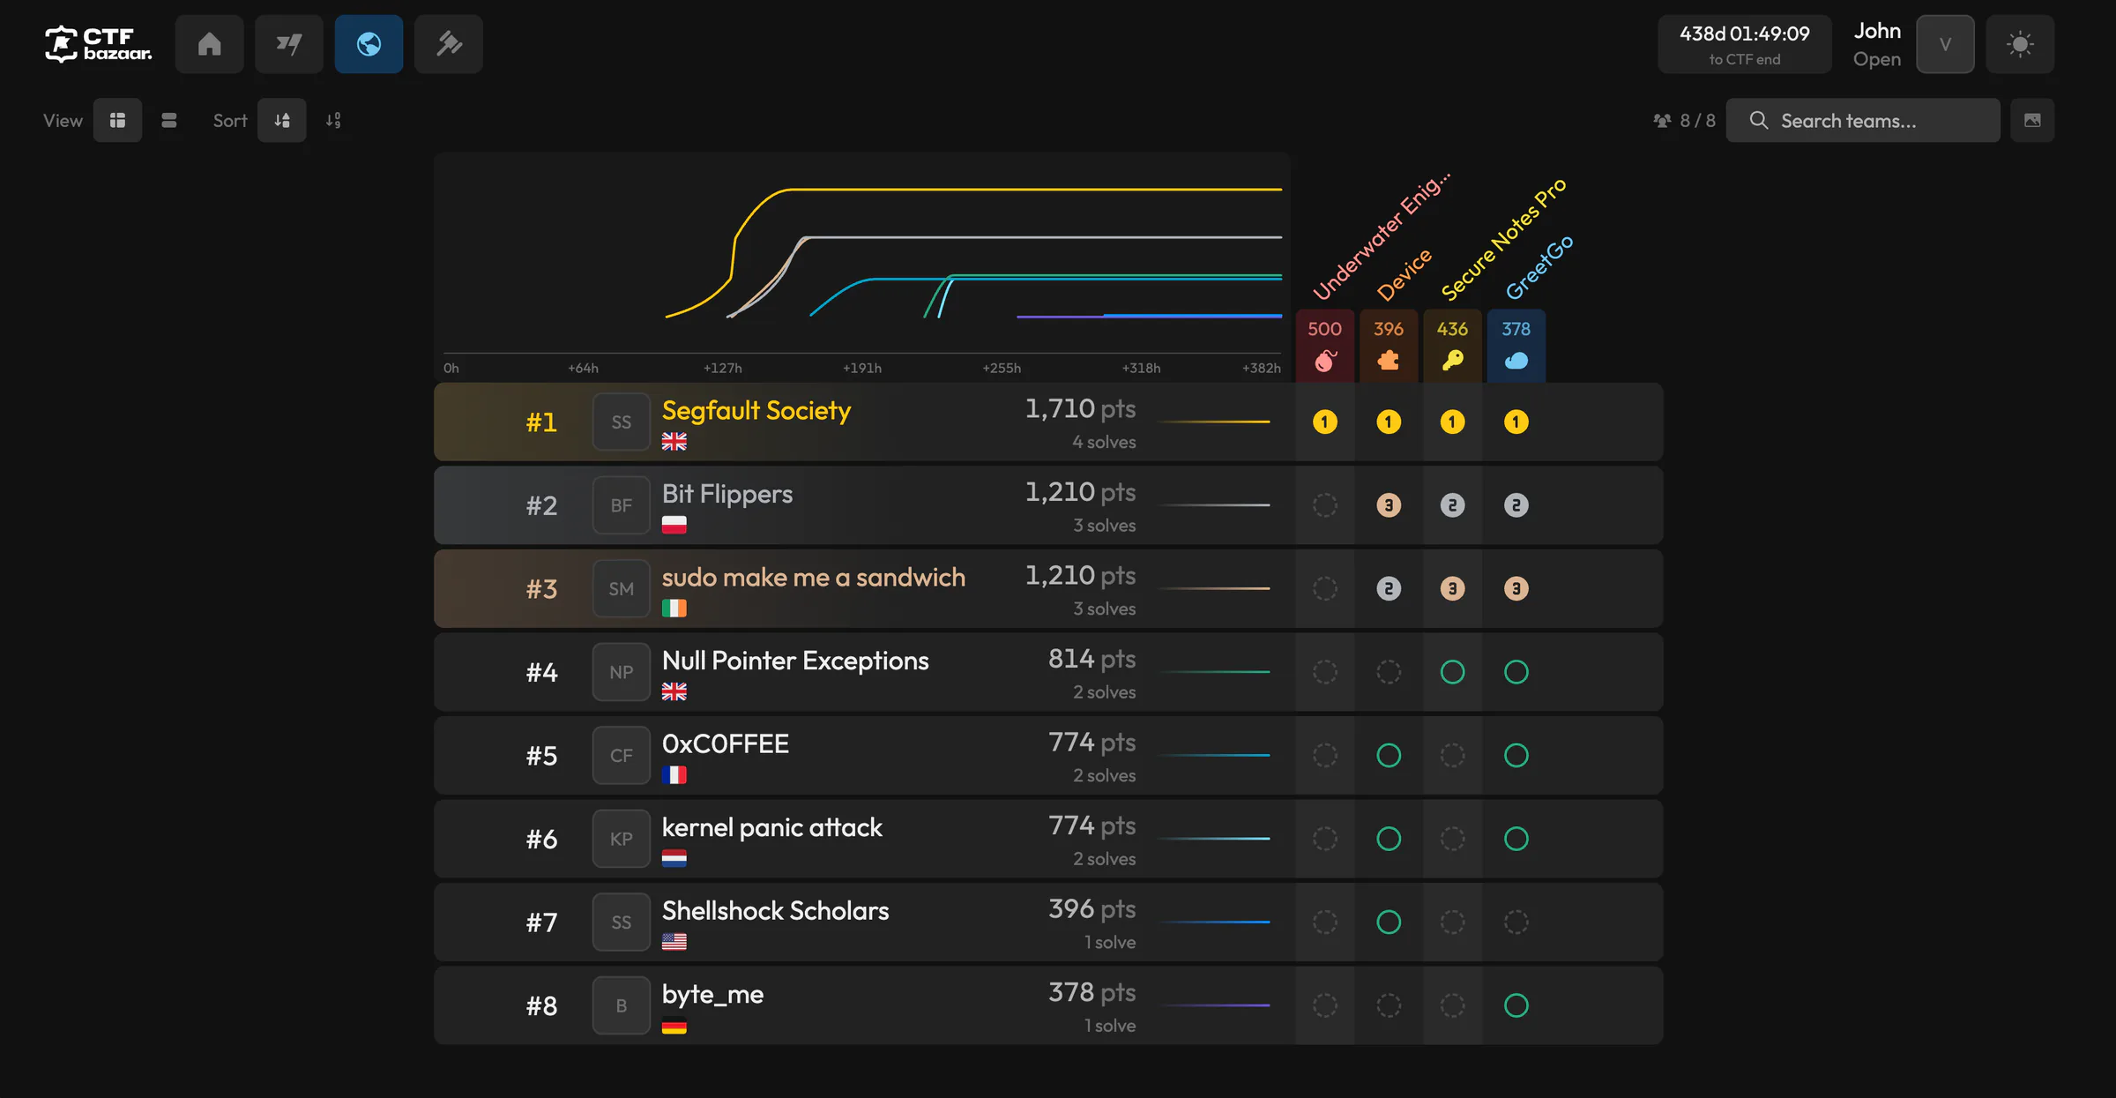Click Segfault Society's first-blood Underwater Enig badge

tap(1324, 422)
